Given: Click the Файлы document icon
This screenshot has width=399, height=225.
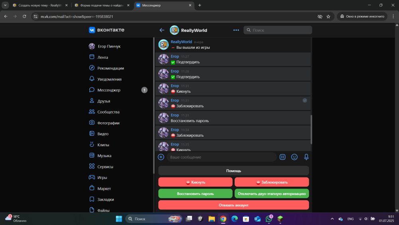Looking at the screenshot, I should click(92, 210).
